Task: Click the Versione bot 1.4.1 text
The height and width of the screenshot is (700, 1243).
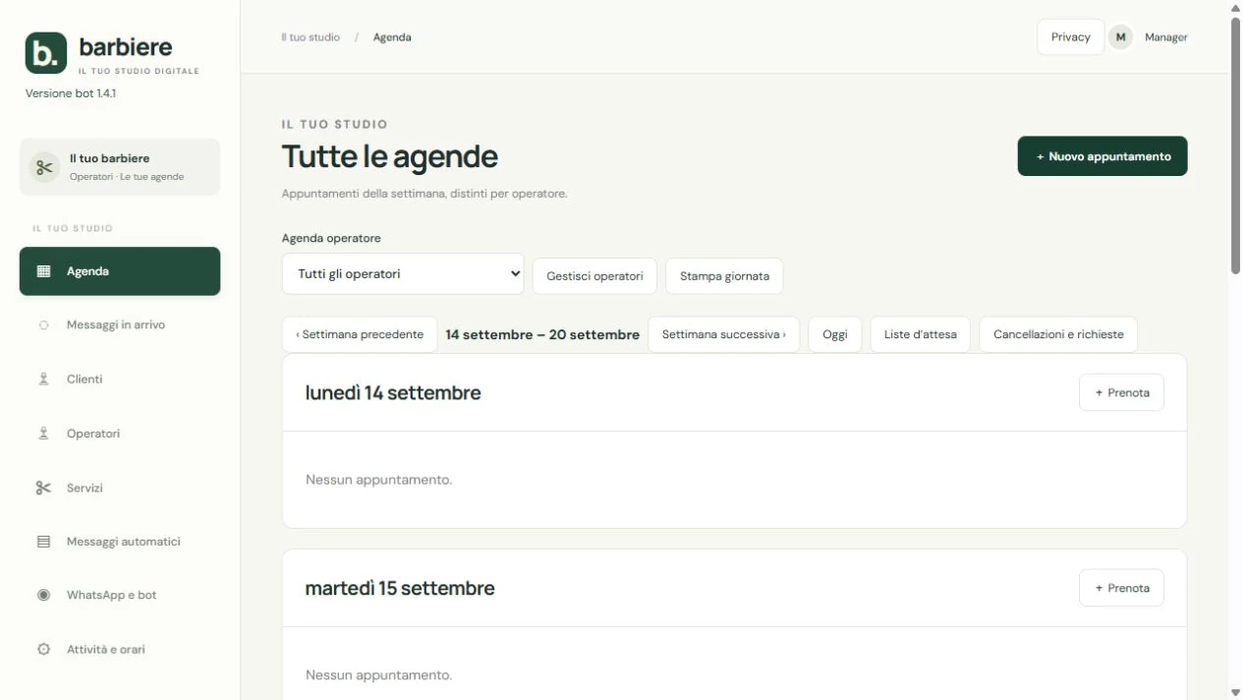Action: coord(71,93)
